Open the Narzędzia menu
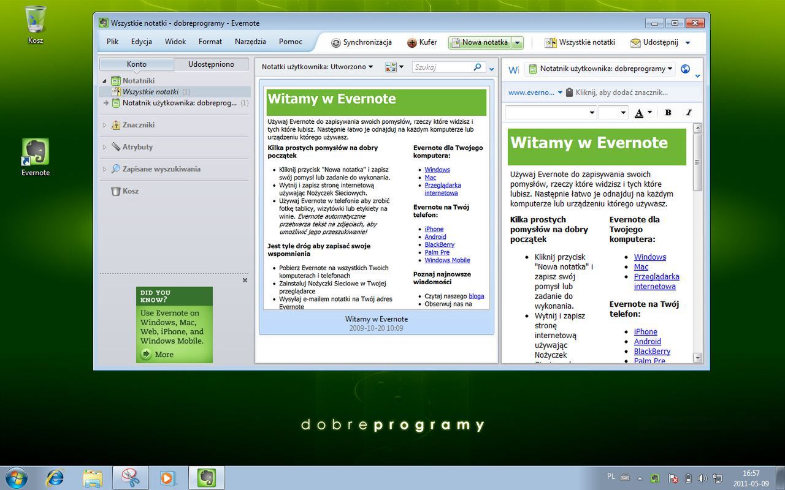Viewport: 785px width, 490px height. click(x=250, y=42)
